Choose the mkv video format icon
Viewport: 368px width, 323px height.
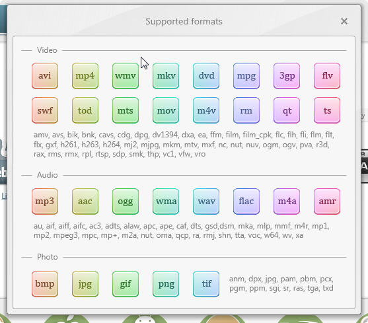[x=166, y=76]
